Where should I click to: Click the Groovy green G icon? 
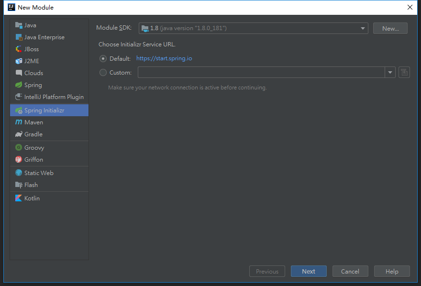pyautogui.click(x=19, y=148)
